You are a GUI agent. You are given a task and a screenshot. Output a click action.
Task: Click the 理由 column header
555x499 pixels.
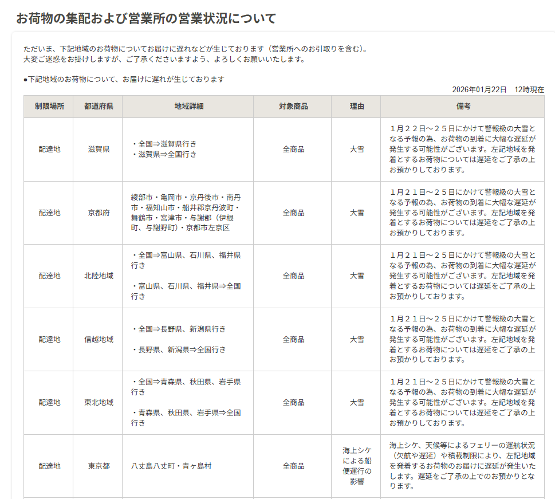click(356, 107)
